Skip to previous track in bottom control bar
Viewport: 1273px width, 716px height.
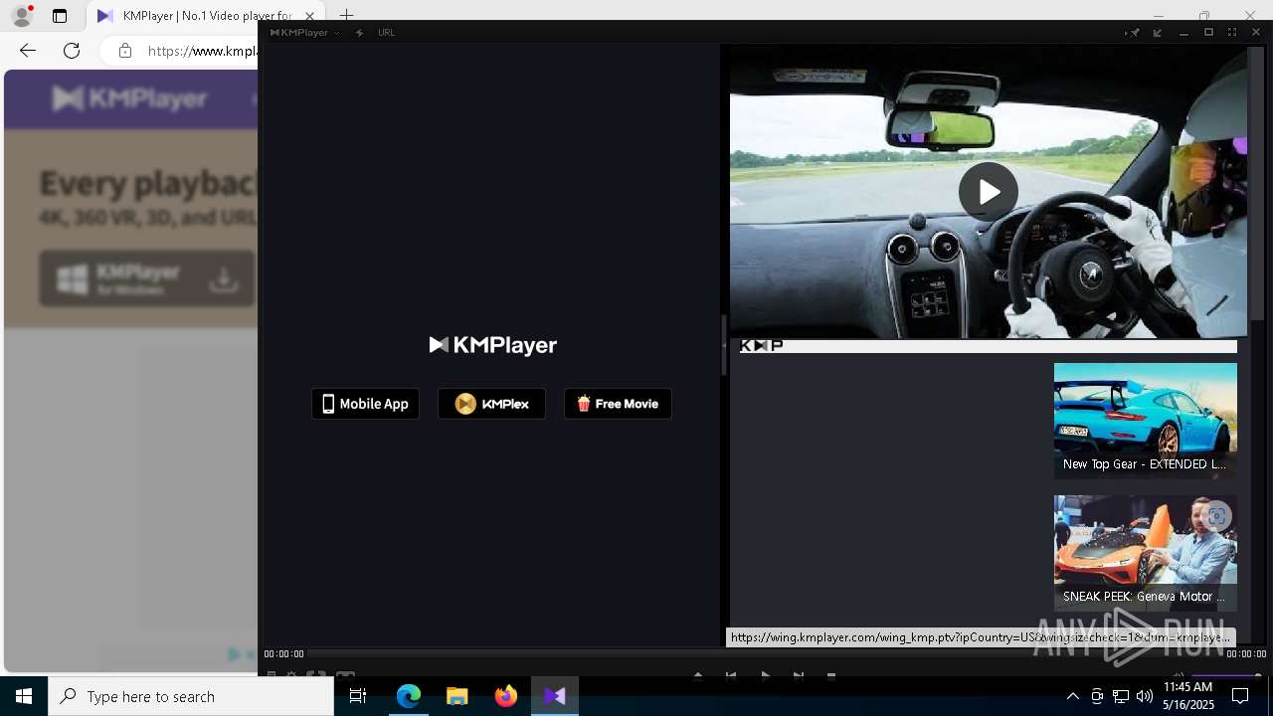tap(731, 676)
